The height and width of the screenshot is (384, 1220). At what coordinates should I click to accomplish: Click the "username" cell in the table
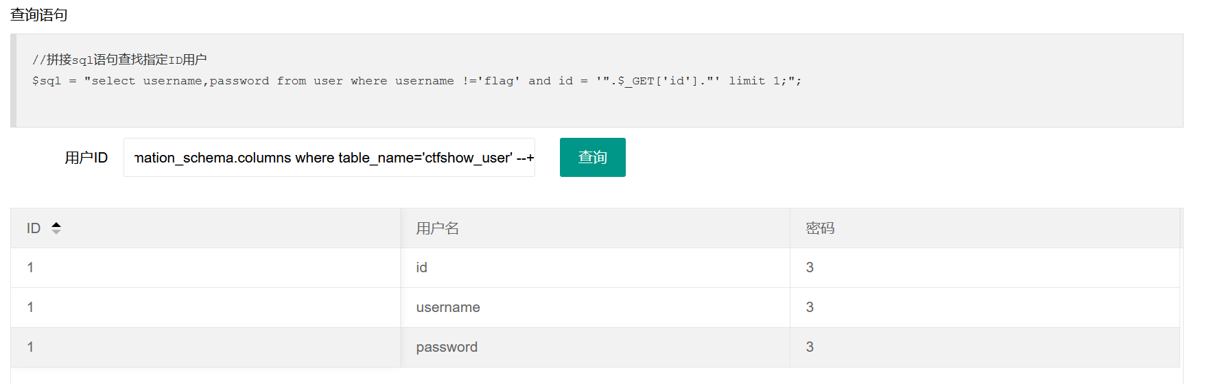447,307
